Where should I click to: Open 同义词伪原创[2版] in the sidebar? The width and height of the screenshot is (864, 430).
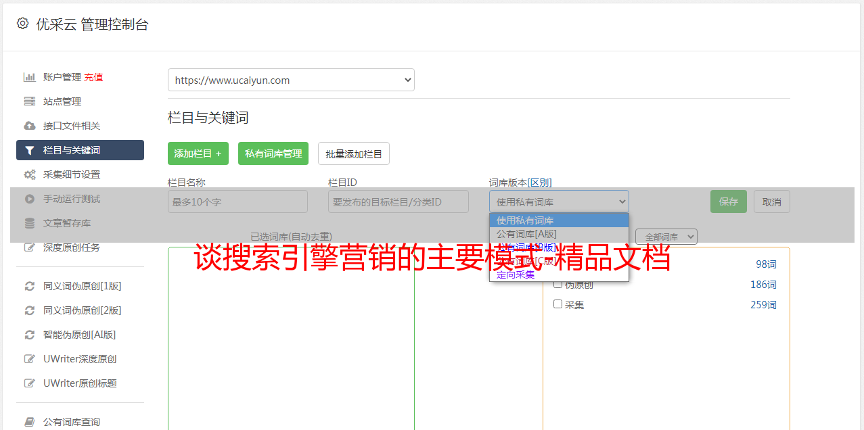point(83,310)
